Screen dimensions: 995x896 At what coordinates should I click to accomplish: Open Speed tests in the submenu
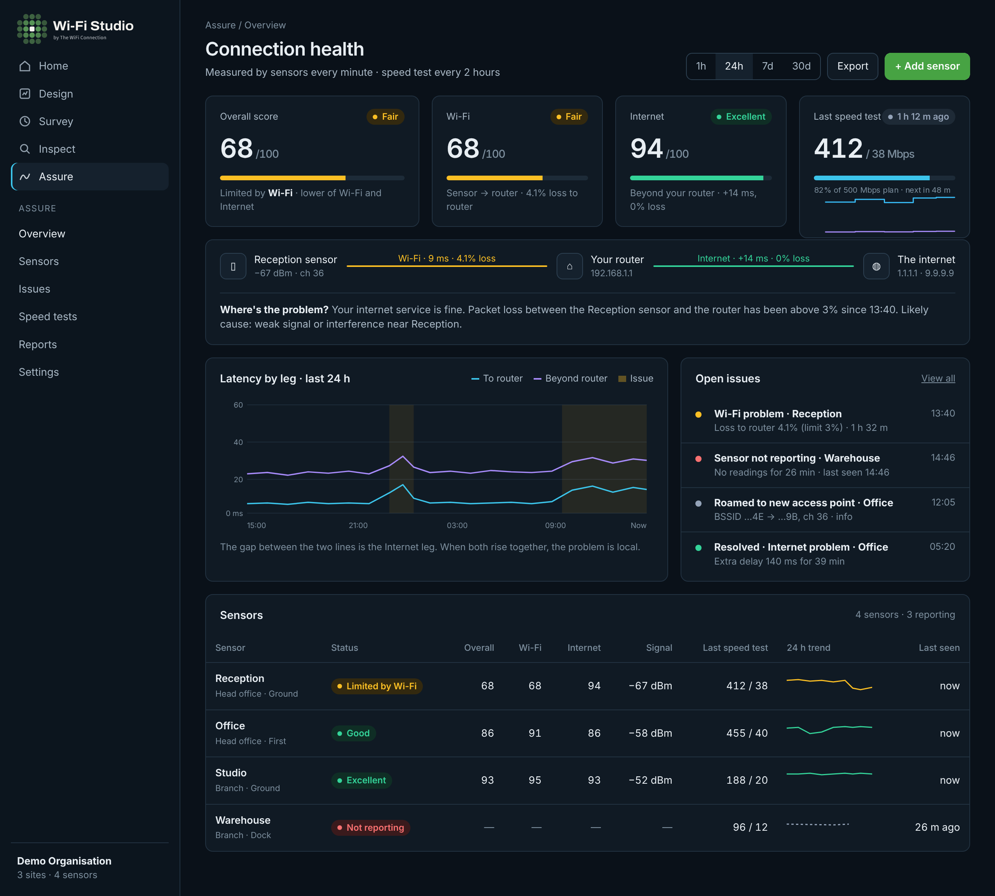(48, 317)
